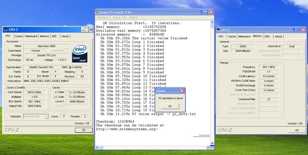Open the About...(A) menu in Super PI
Viewport: 308px width, 155px height.
pyautogui.click(x=120, y=17)
